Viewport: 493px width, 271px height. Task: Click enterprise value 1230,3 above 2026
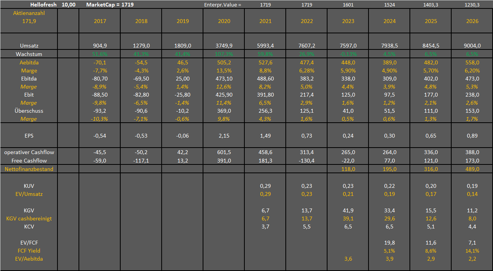[x=472, y=5]
